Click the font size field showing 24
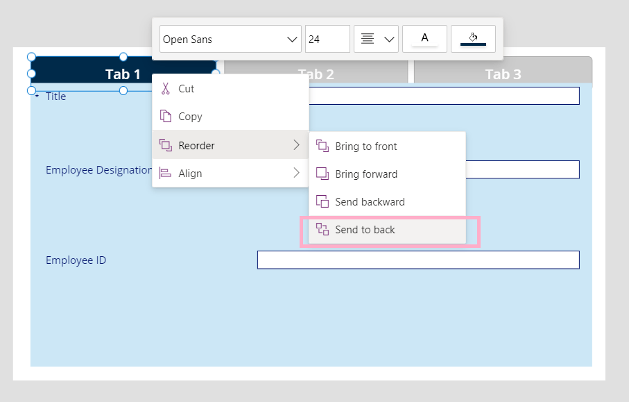The width and height of the screenshot is (629, 402). (x=327, y=39)
